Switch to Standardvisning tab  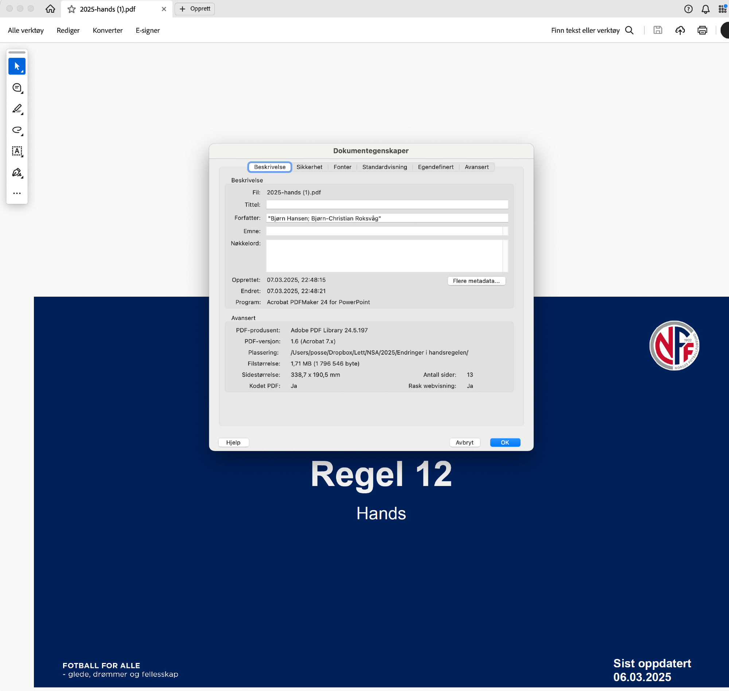click(384, 167)
